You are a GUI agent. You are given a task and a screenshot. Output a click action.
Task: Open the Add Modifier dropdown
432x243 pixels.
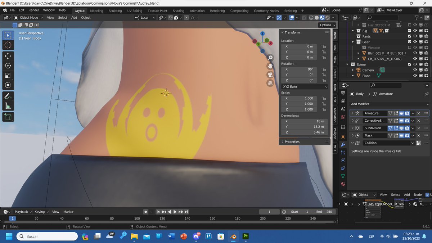click(x=389, y=104)
